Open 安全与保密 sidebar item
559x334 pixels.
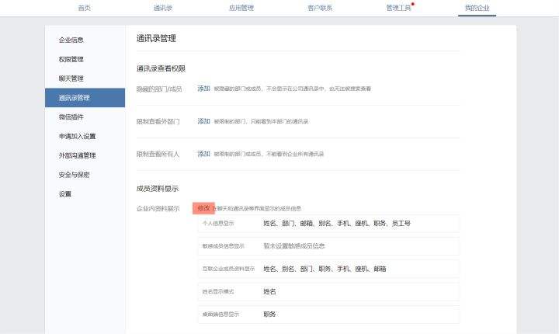click(74, 175)
